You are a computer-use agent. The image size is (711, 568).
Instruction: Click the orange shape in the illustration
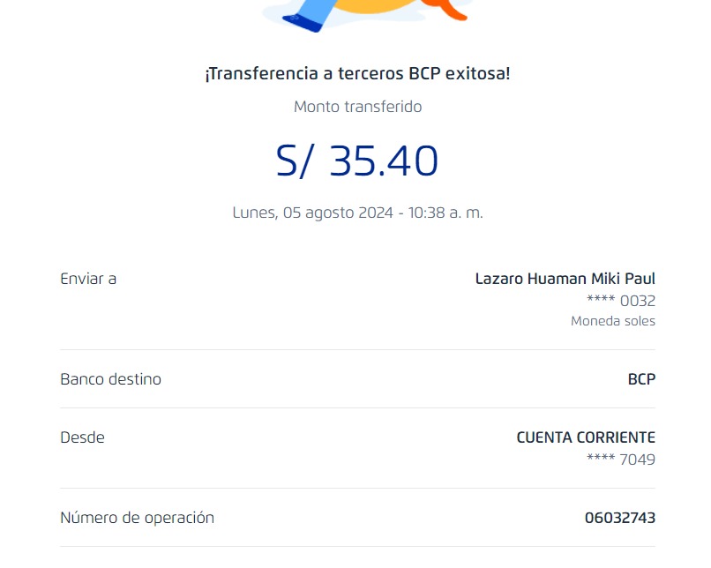(x=448, y=11)
